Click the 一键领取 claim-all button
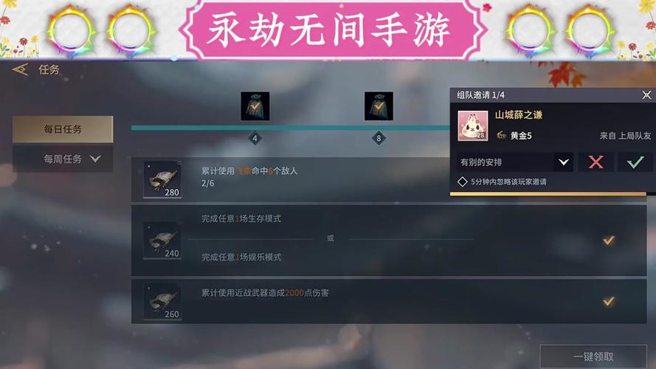Viewport: 656px width, 369px height. pyautogui.click(x=593, y=356)
